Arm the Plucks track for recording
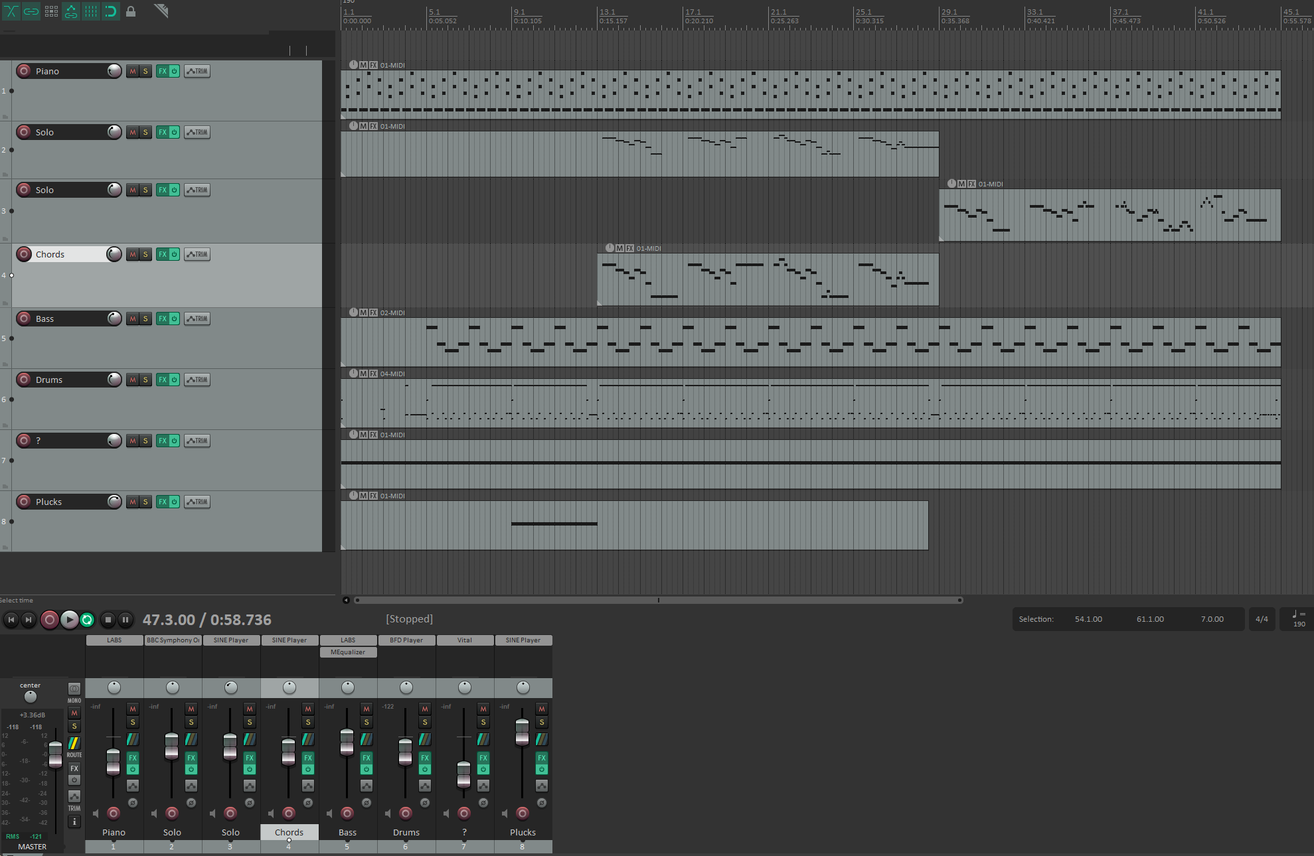Viewport: 1314px width, 856px height. coord(24,502)
